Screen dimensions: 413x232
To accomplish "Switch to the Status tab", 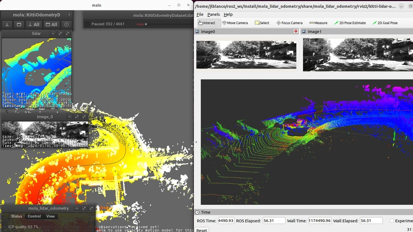I will point(17,216).
